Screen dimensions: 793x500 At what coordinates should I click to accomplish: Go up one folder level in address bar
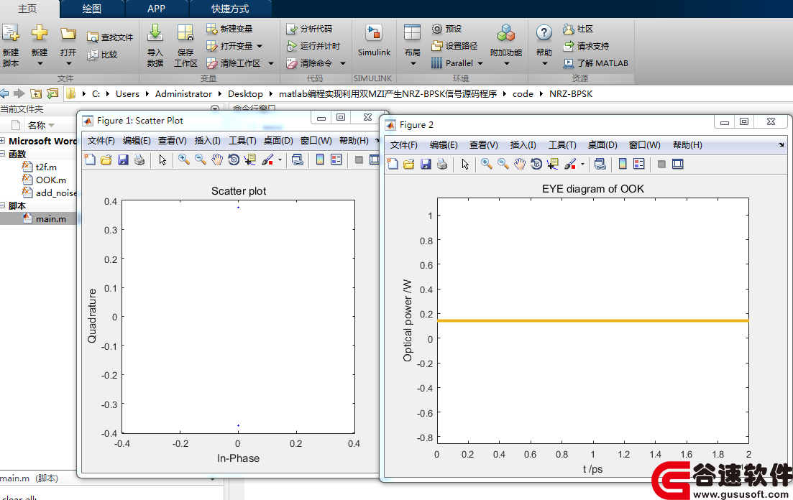pos(36,93)
